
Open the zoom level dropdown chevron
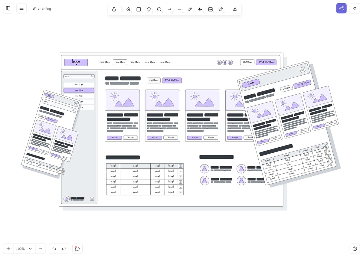click(30, 249)
